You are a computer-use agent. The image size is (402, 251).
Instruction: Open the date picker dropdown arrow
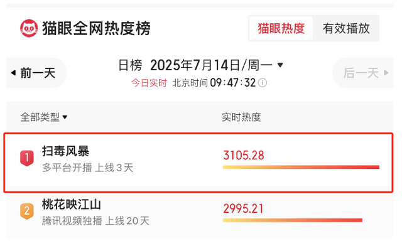pos(280,65)
